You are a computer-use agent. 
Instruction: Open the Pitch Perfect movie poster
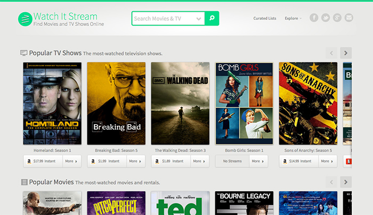[116, 203]
